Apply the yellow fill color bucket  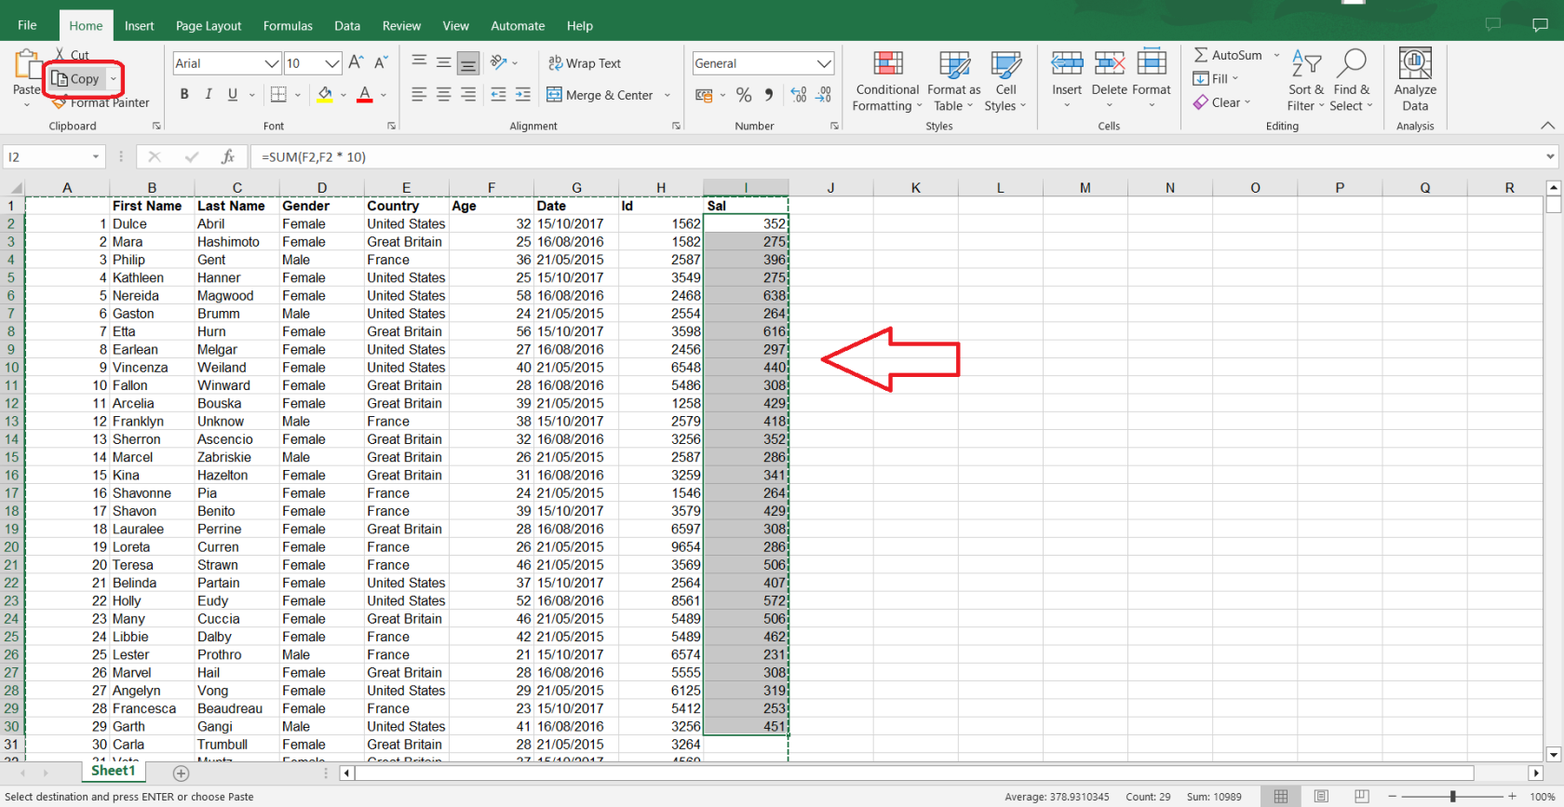[x=325, y=94]
